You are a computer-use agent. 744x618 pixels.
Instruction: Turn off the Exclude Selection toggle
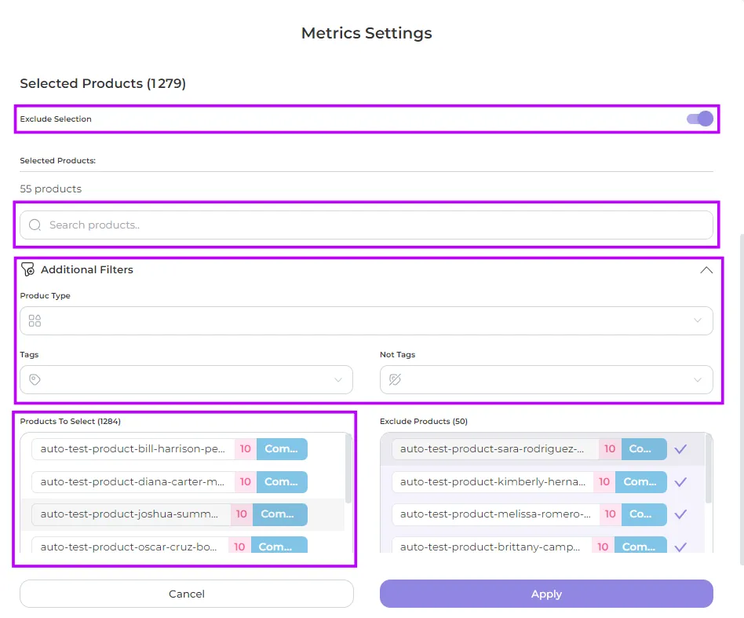tap(699, 119)
